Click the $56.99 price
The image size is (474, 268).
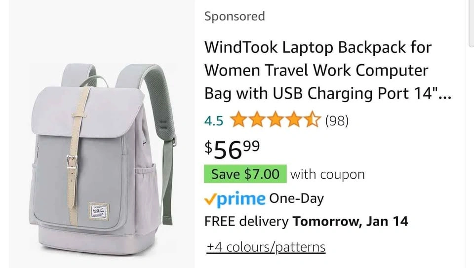[232, 150]
